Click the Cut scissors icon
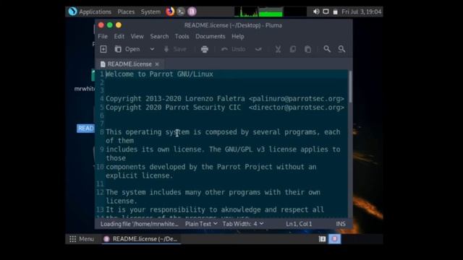The width and height of the screenshot is (463, 260). click(x=278, y=49)
